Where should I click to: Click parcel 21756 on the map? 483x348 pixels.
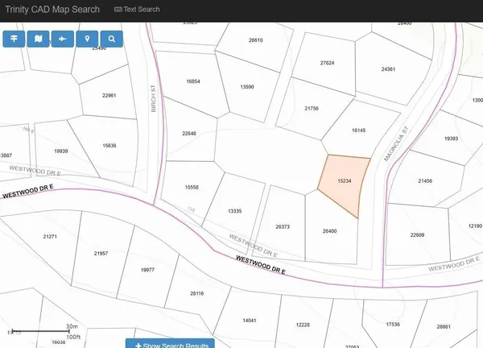click(x=312, y=108)
